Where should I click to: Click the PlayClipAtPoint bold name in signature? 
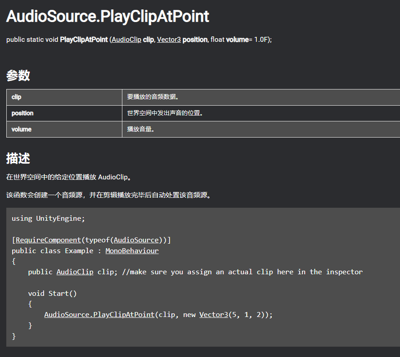pos(84,40)
